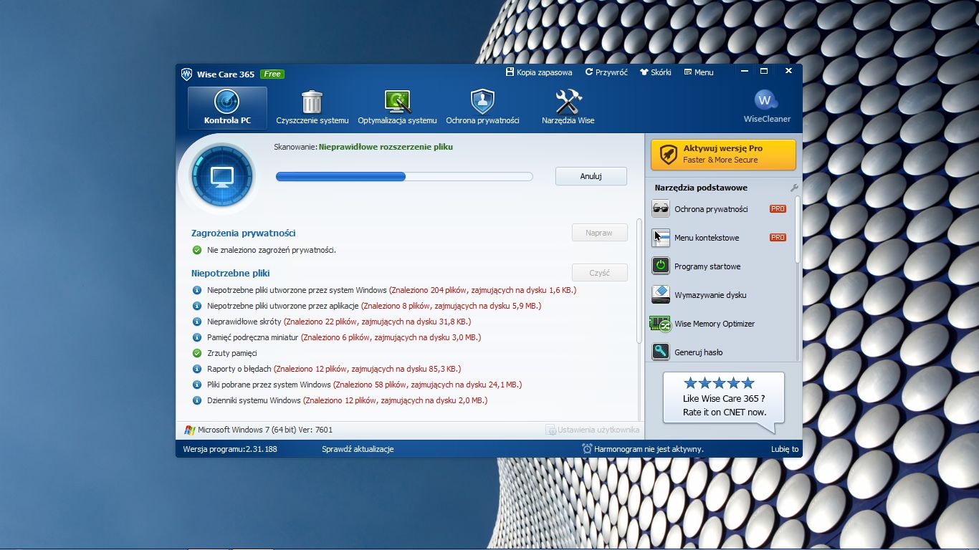Maximize the Wise Care 365 window
This screenshot has height=550, width=979.
tap(764, 71)
